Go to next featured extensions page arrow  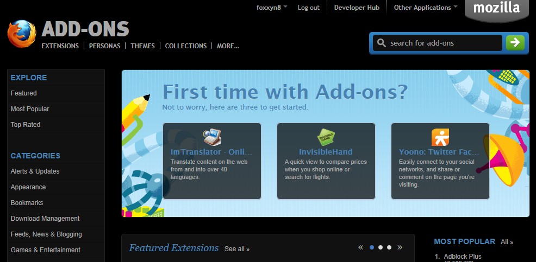click(400, 247)
